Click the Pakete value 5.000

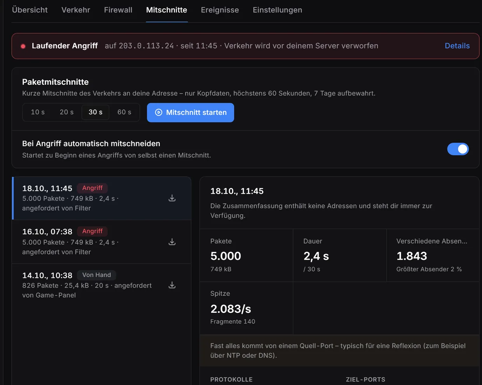[226, 256]
